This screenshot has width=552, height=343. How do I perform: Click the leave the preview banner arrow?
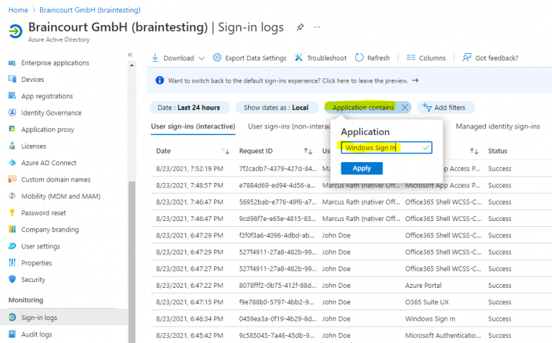pyautogui.click(x=415, y=80)
